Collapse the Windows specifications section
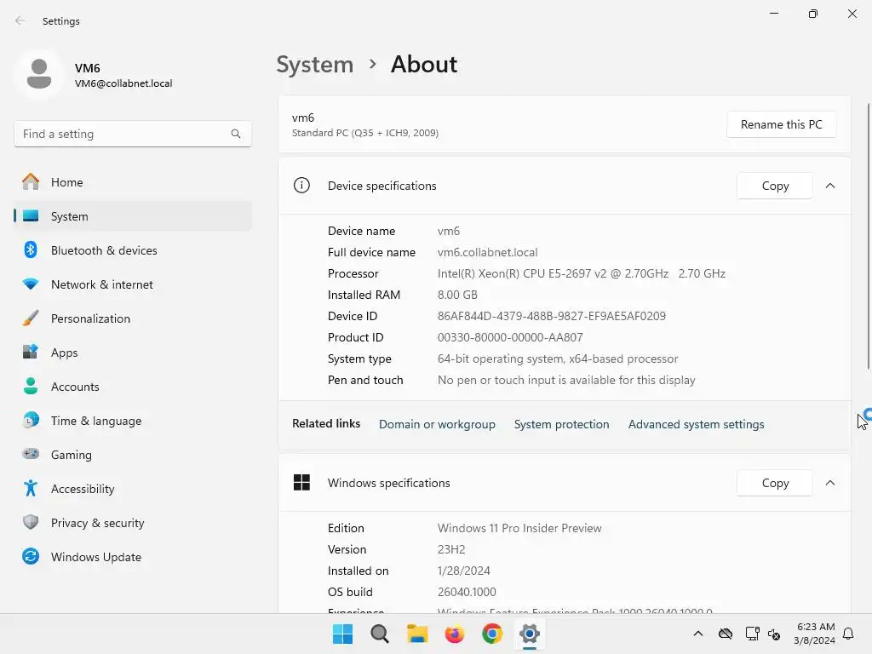Image resolution: width=872 pixels, height=654 pixels. coord(829,483)
